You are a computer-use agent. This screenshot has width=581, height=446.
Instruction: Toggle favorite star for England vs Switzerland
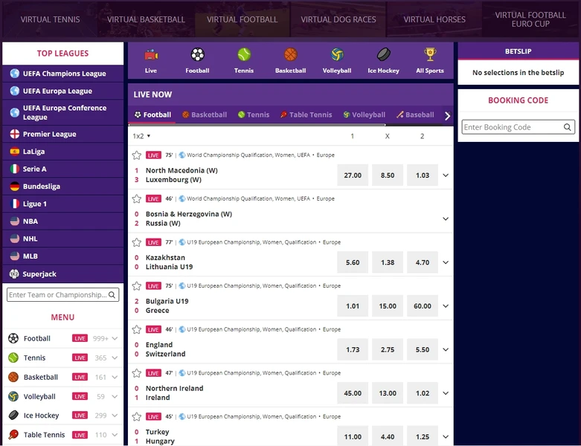(x=137, y=329)
